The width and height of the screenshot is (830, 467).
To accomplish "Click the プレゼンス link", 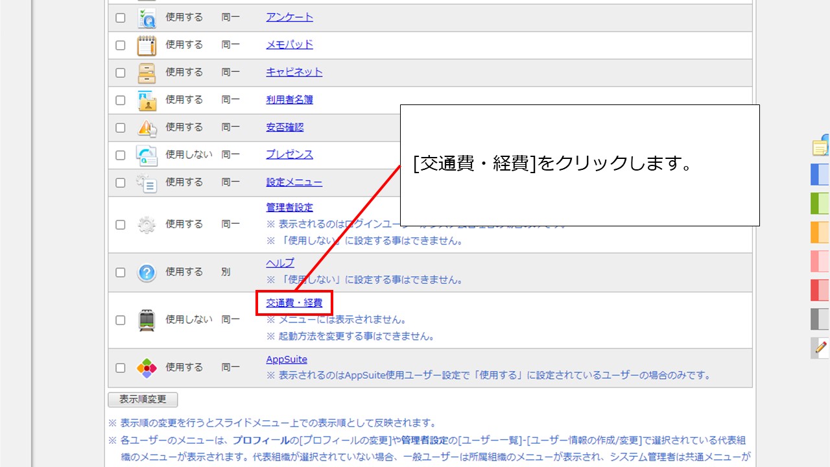I will pos(289,154).
